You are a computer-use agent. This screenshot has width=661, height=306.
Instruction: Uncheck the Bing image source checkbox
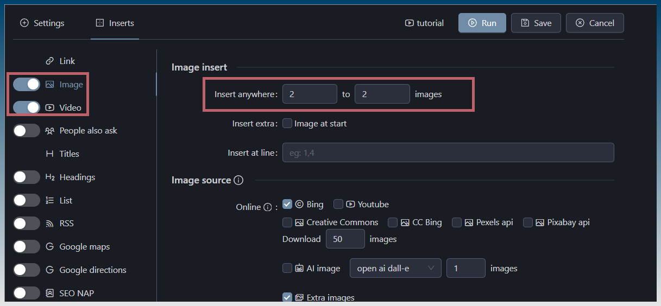(x=287, y=205)
